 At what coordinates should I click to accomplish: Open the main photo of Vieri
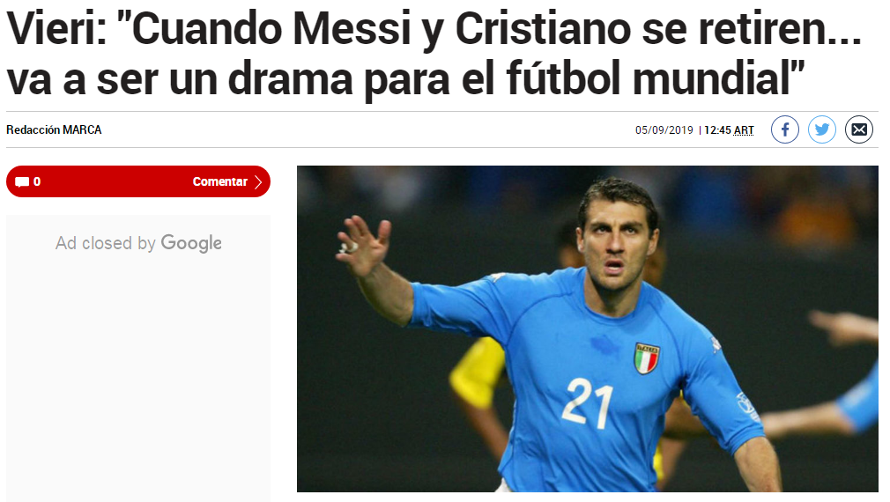click(x=588, y=329)
